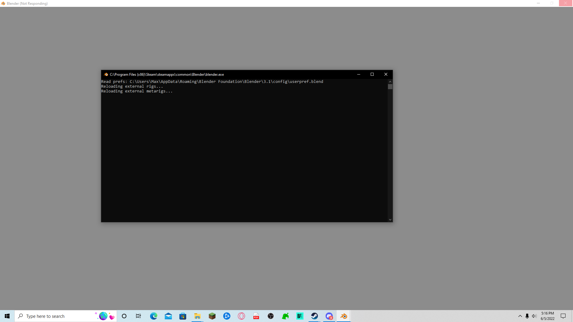Click the Blender taskbar icon
573x322 pixels.
point(344,316)
